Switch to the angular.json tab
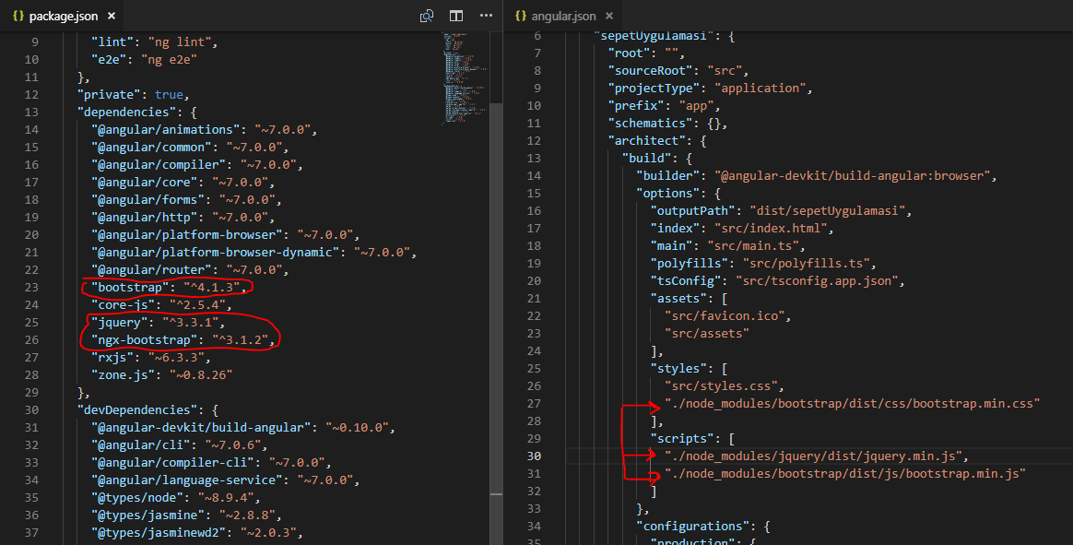 pos(563,16)
